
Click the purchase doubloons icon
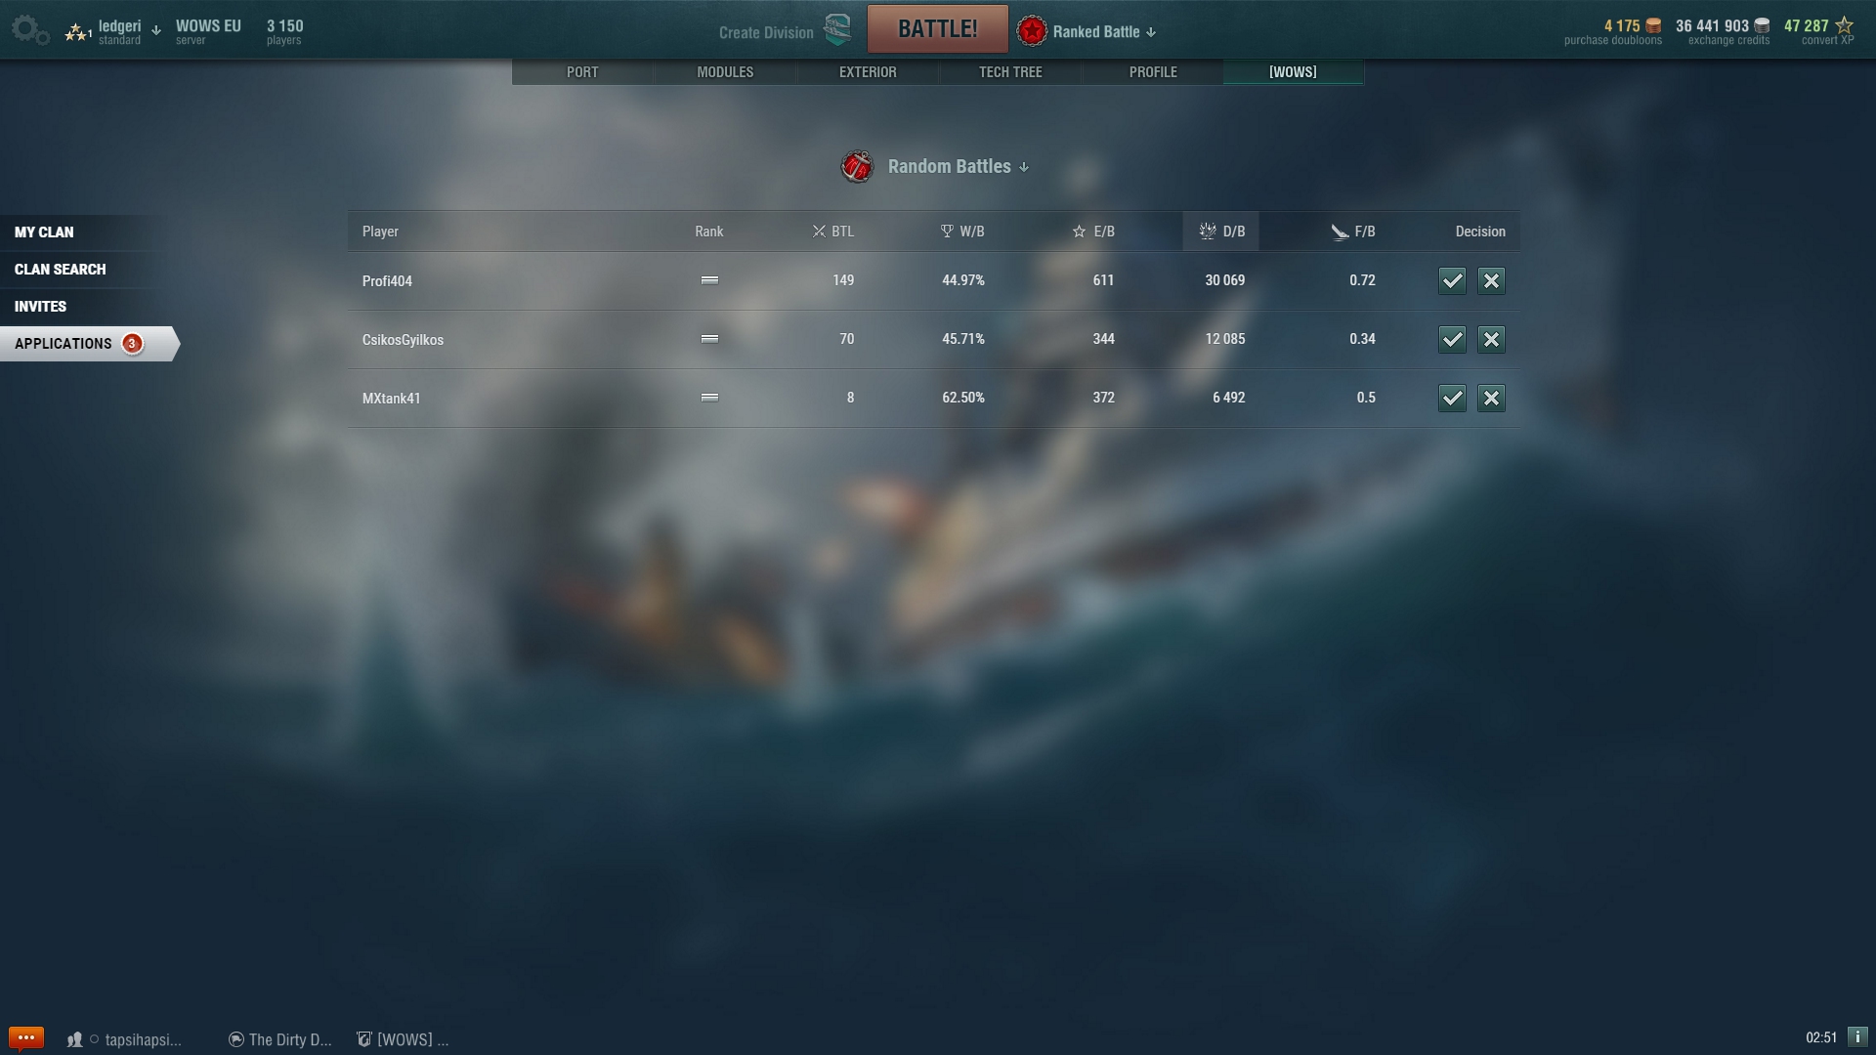pos(1653,25)
